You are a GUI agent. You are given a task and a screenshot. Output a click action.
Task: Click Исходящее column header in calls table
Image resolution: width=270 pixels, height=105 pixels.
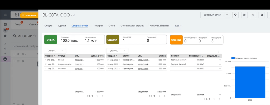(x=196, y=56)
